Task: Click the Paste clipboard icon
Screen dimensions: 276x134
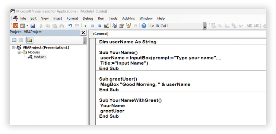Action: pos(54,26)
